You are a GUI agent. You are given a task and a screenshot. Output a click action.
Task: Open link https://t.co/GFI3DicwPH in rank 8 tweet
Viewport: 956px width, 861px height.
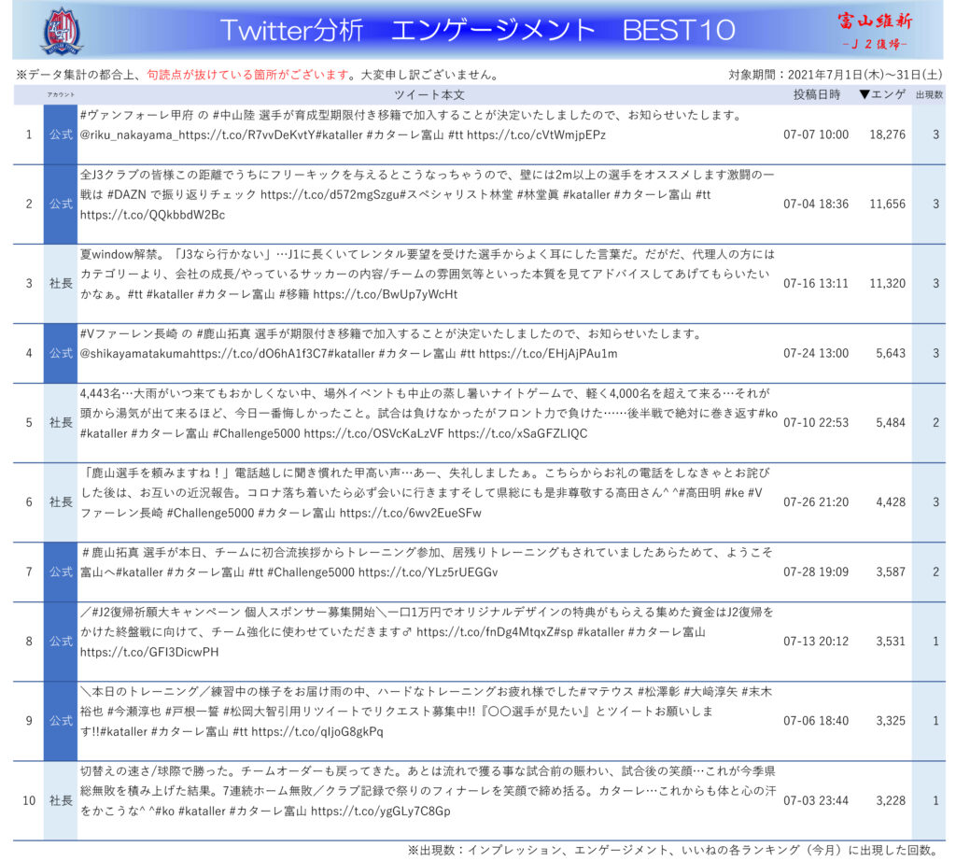(x=149, y=652)
